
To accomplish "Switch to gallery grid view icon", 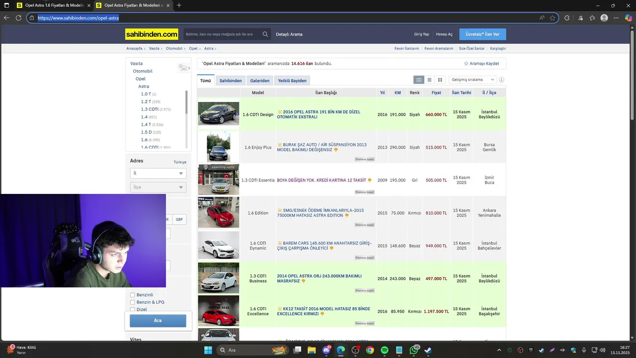I will coord(440,80).
